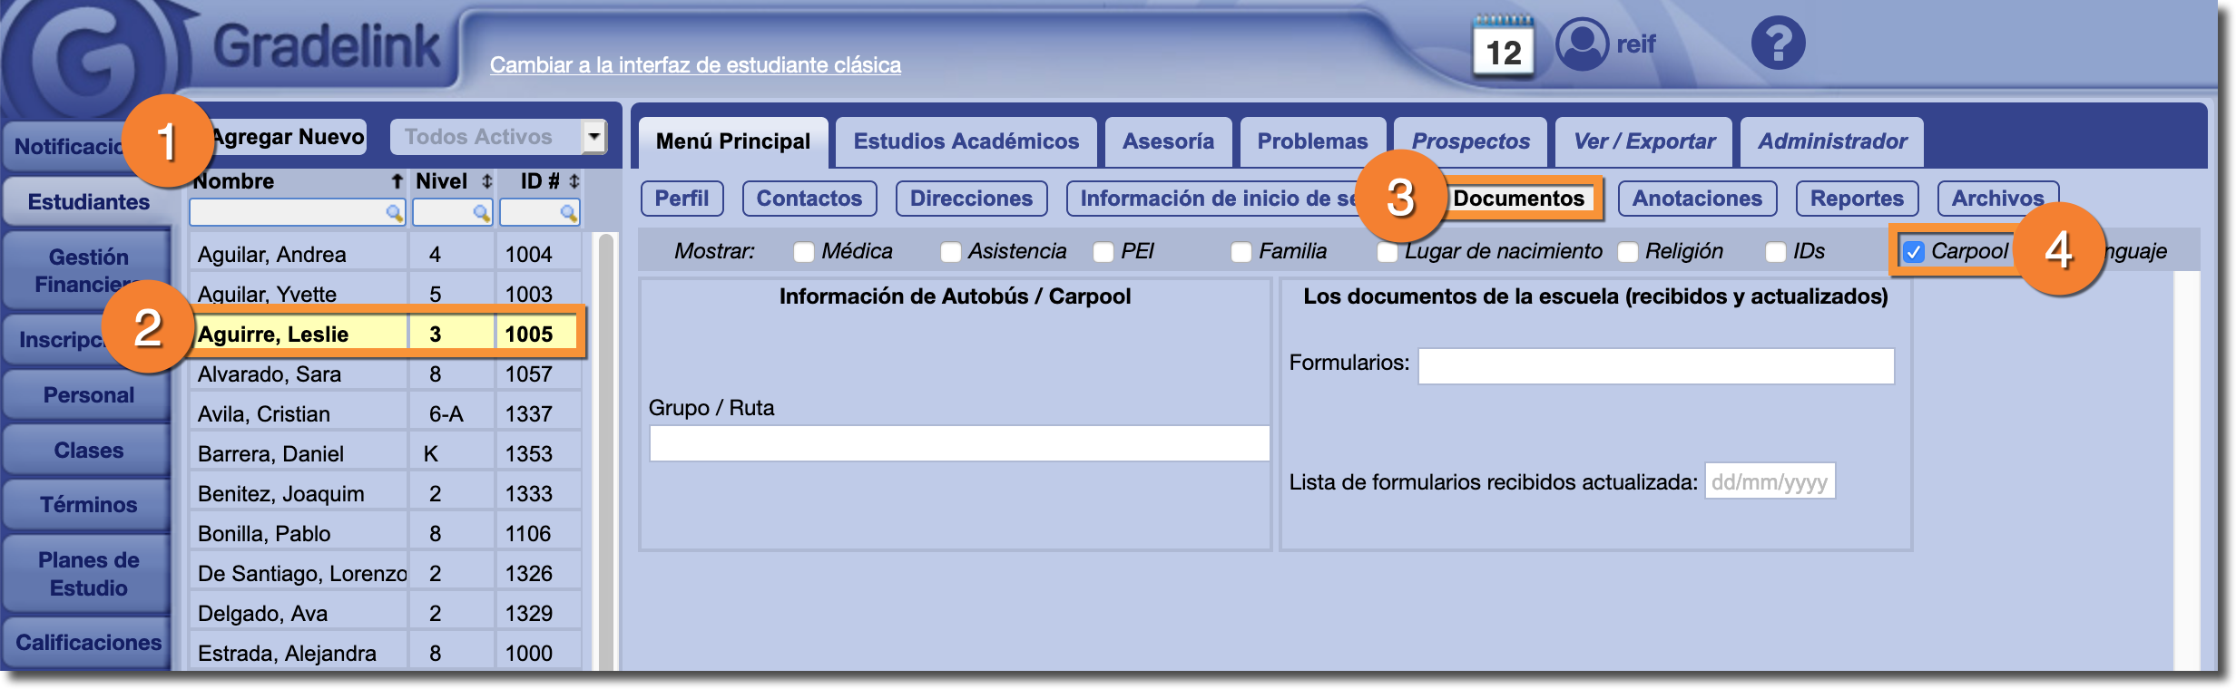Click the Grupo / Ruta text field
Viewport: 2236px width, 689px height.
click(x=958, y=444)
